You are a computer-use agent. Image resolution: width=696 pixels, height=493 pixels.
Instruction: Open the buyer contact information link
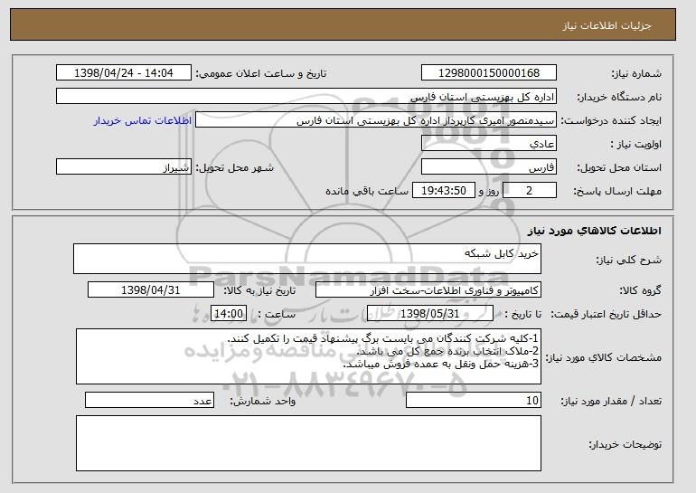143,121
